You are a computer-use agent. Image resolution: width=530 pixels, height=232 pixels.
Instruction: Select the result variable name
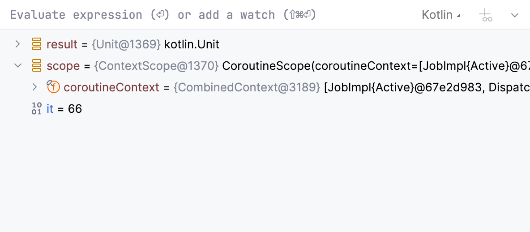click(x=62, y=44)
